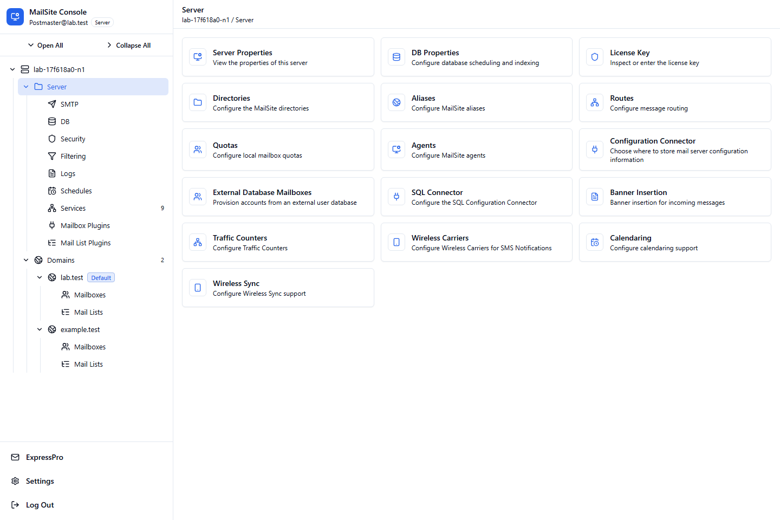
Task: Click the Server Properties card icon
Action: coord(198,57)
